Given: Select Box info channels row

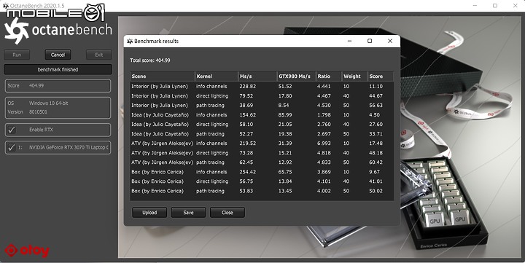Looking at the screenshot, I should pos(262,172).
